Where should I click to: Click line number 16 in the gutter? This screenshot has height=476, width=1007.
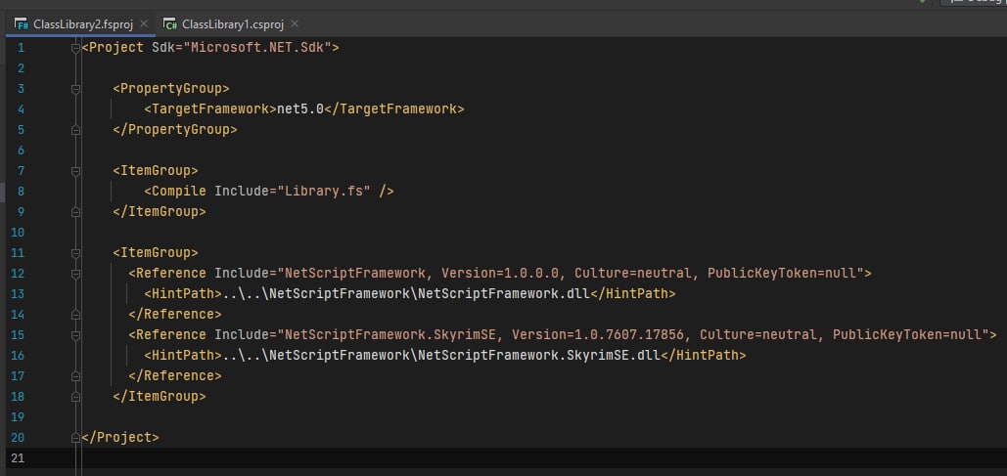(18, 356)
